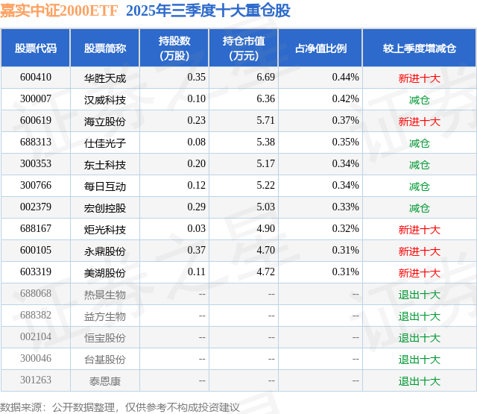Viewport: 477px width, 414px height.
Task: Select stock name 永鼎股份
Action: click(105, 251)
